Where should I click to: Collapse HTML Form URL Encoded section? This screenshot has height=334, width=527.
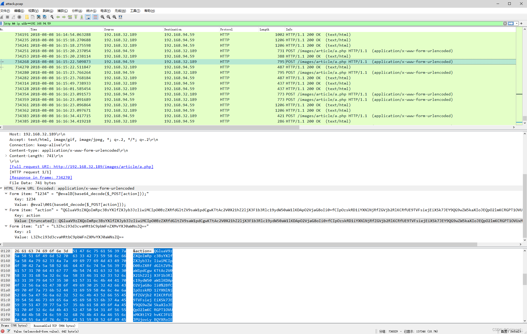[1, 188]
